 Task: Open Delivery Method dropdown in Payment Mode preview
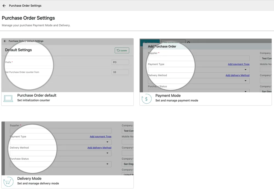(x=199, y=81)
